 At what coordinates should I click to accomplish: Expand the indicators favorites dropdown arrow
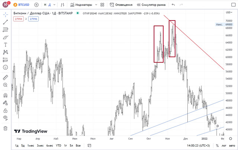pos(96,5)
